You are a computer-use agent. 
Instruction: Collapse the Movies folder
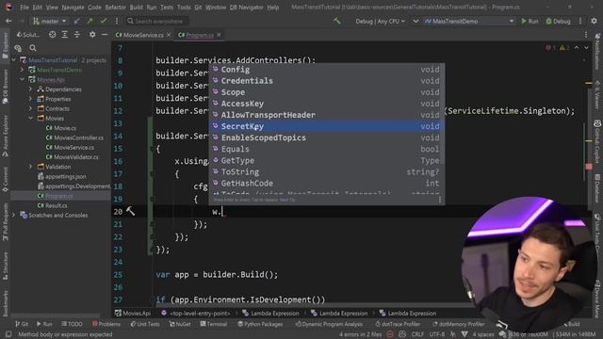[31, 119]
